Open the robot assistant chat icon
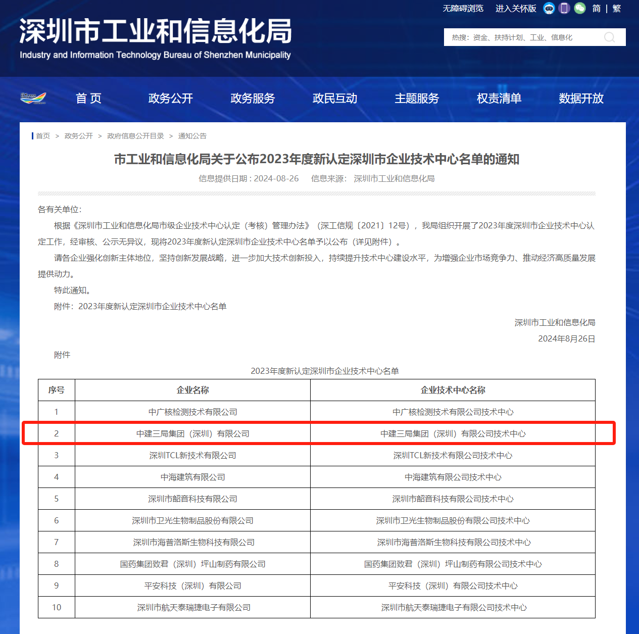This screenshot has width=639, height=634. pos(549,8)
